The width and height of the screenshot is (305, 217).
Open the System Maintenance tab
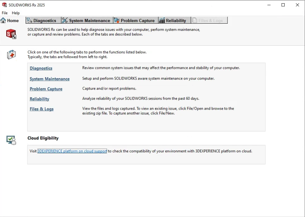pyautogui.click(x=87, y=20)
